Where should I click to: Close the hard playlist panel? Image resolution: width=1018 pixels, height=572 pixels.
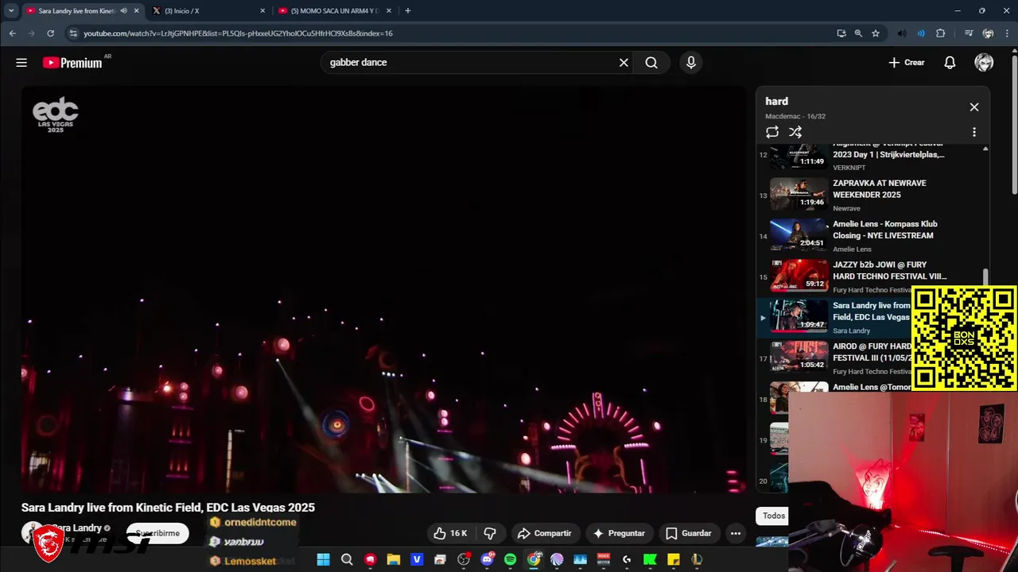point(974,107)
